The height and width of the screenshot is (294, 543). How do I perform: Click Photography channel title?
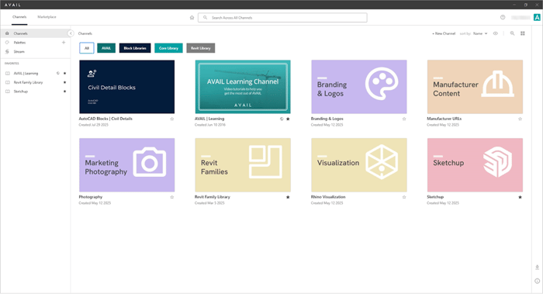pyautogui.click(x=91, y=197)
